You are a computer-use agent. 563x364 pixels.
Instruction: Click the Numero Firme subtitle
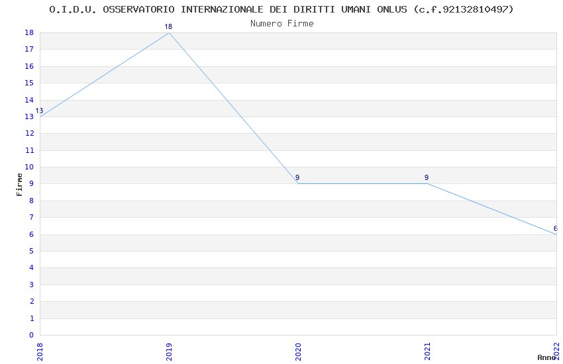coord(282,23)
